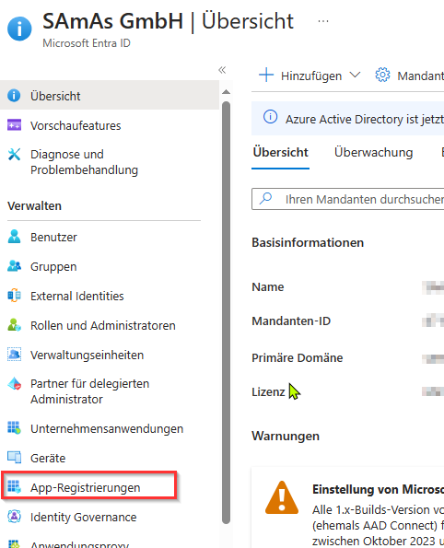Select Übersicht in the left sidebar
This screenshot has width=444, height=548.
coord(110,96)
